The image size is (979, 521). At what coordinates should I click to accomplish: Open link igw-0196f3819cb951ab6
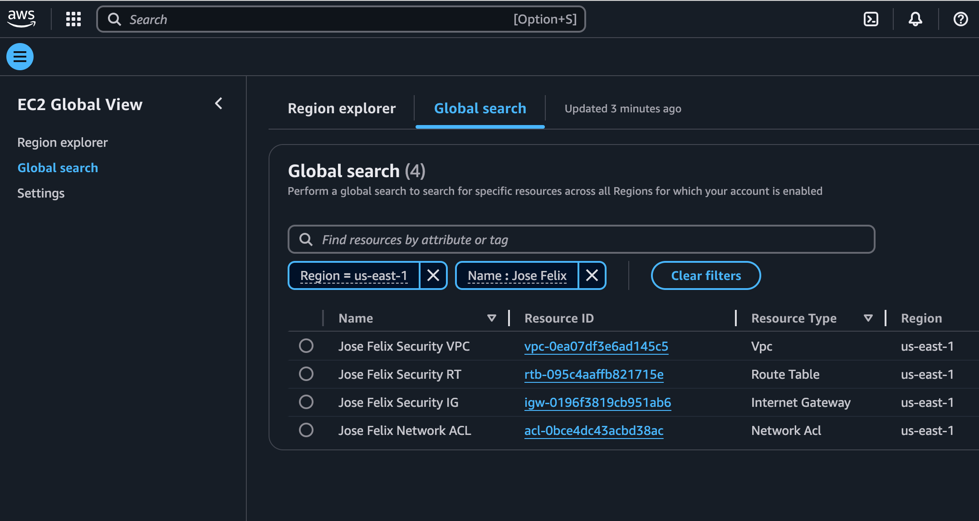[x=597, y=402]
